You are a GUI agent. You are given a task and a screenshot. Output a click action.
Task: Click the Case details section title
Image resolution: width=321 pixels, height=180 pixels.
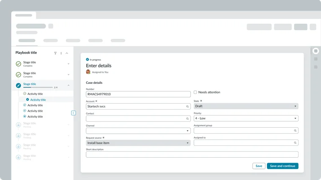coord(94,83)
